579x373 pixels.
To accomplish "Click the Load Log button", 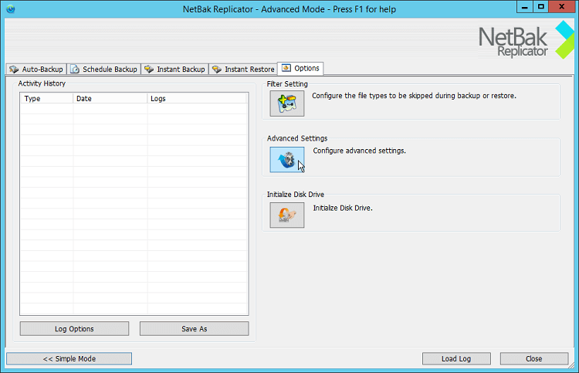I will (455, 358).
